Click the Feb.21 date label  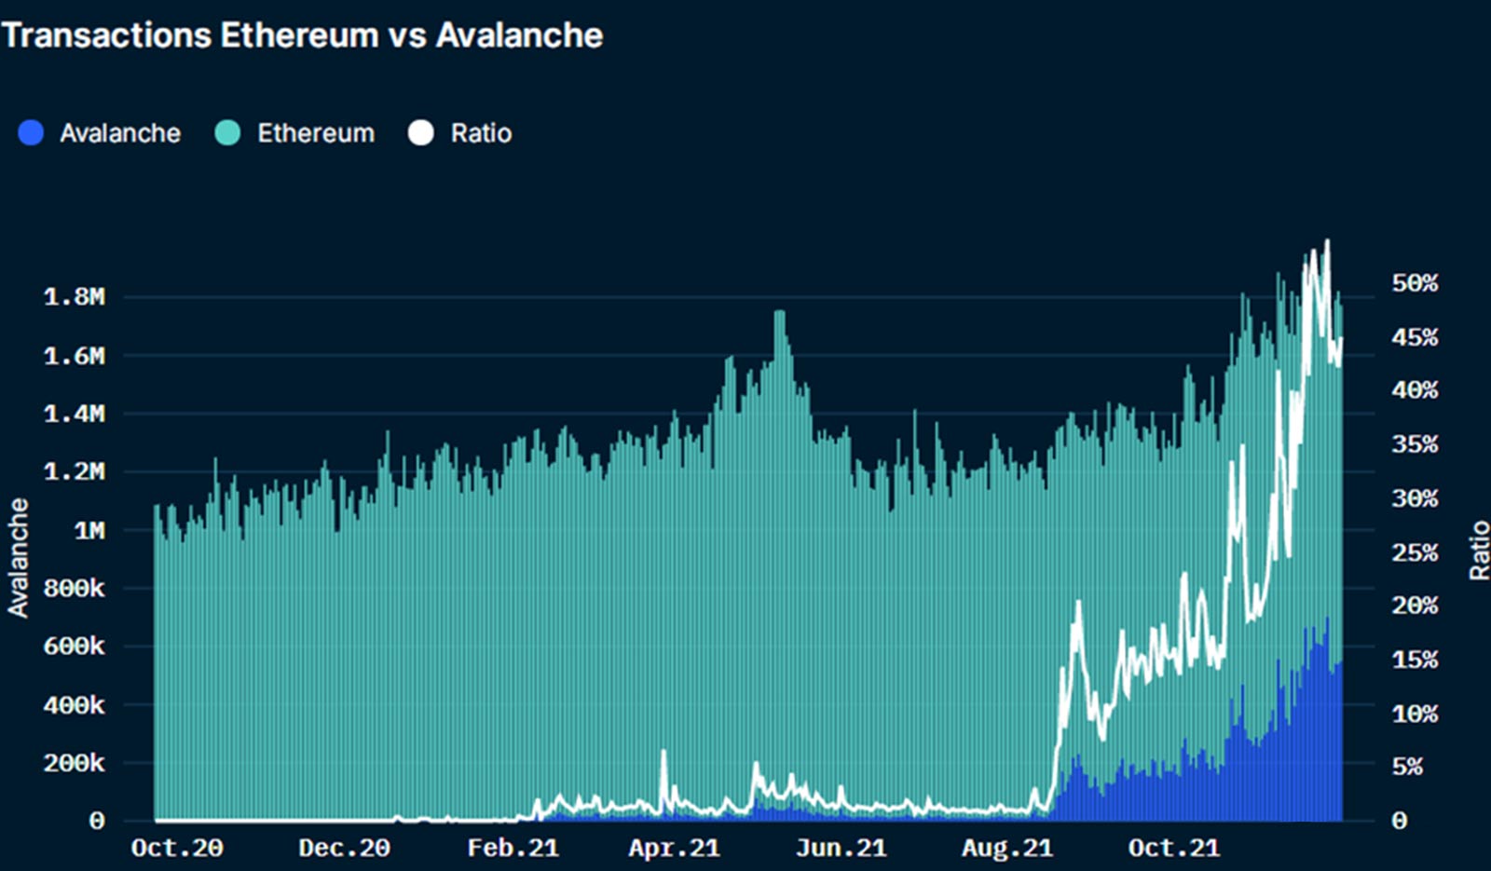point(513,848)
